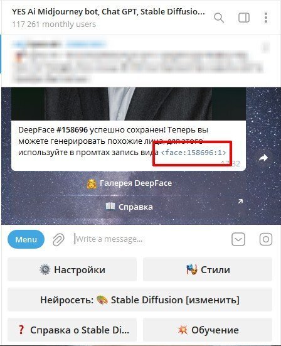This screenshot has width=281, height=346.
Task: Open Стили keyboard button
Action: coord(208,269)
